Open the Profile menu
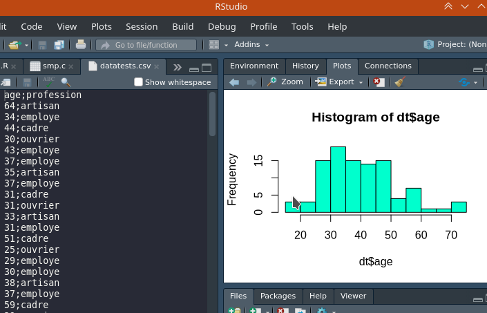 click(x=264, y=27)
